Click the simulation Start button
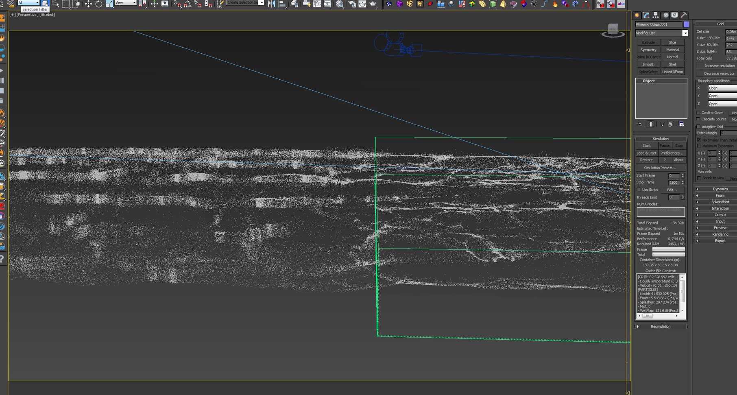This screenshot has height=395, width=737. [647, 146]
